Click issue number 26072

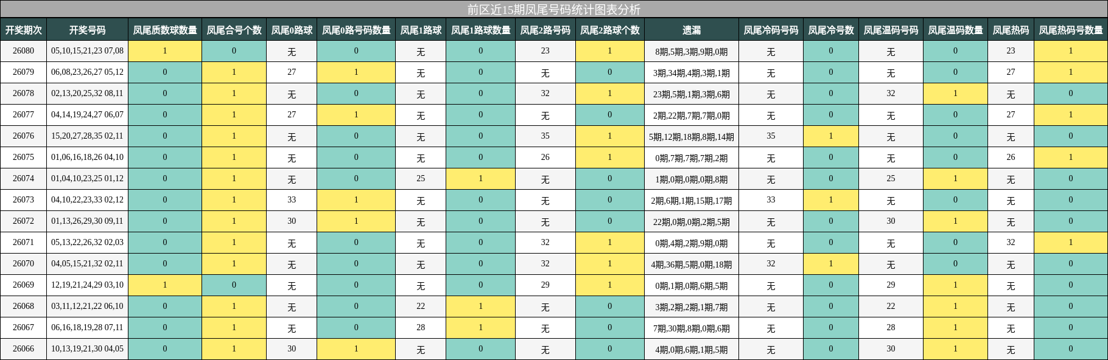[23, 221]
